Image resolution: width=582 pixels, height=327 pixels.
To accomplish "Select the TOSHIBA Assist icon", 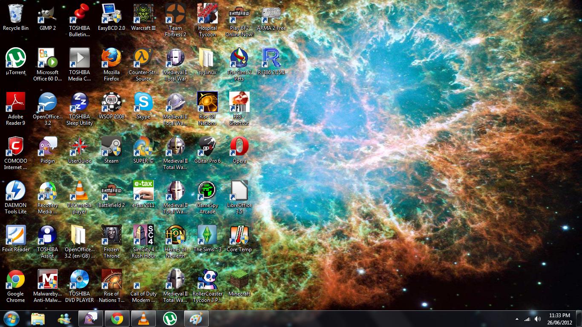I will point(48,242).
